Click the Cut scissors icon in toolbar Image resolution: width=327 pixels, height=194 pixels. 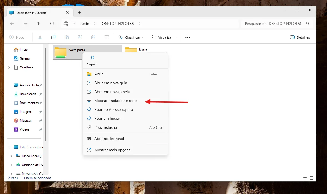(x=40, y=37)
